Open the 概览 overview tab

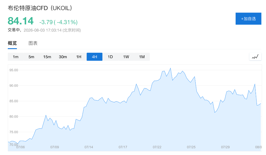(x=12, y=43)
